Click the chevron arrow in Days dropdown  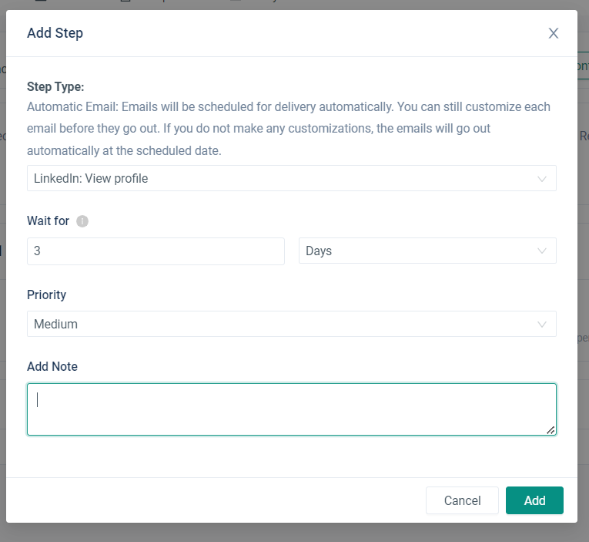click(542, 251)
